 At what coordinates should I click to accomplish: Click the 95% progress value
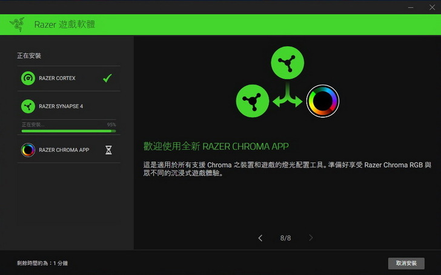111,125
